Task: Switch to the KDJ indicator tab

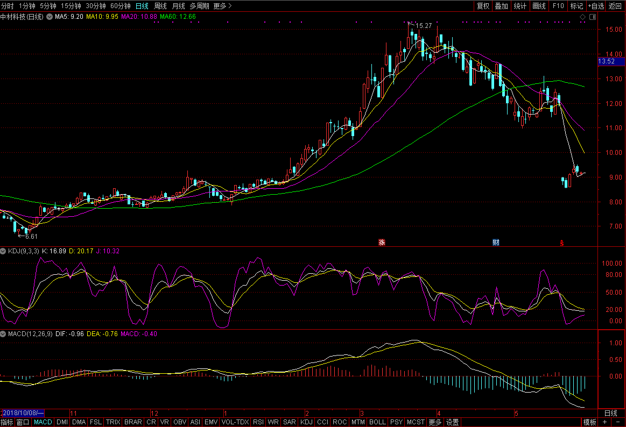Action: point(307,422)
